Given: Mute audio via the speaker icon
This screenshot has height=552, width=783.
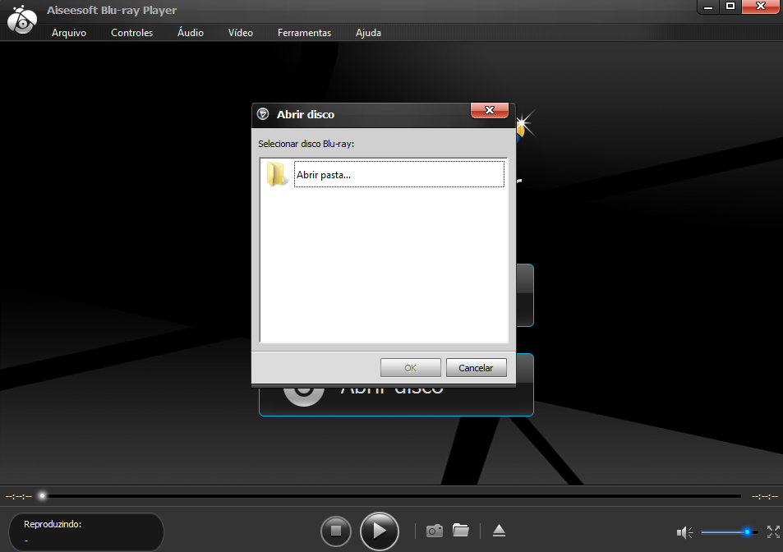Looking at the screenshot, I should 684,532.
